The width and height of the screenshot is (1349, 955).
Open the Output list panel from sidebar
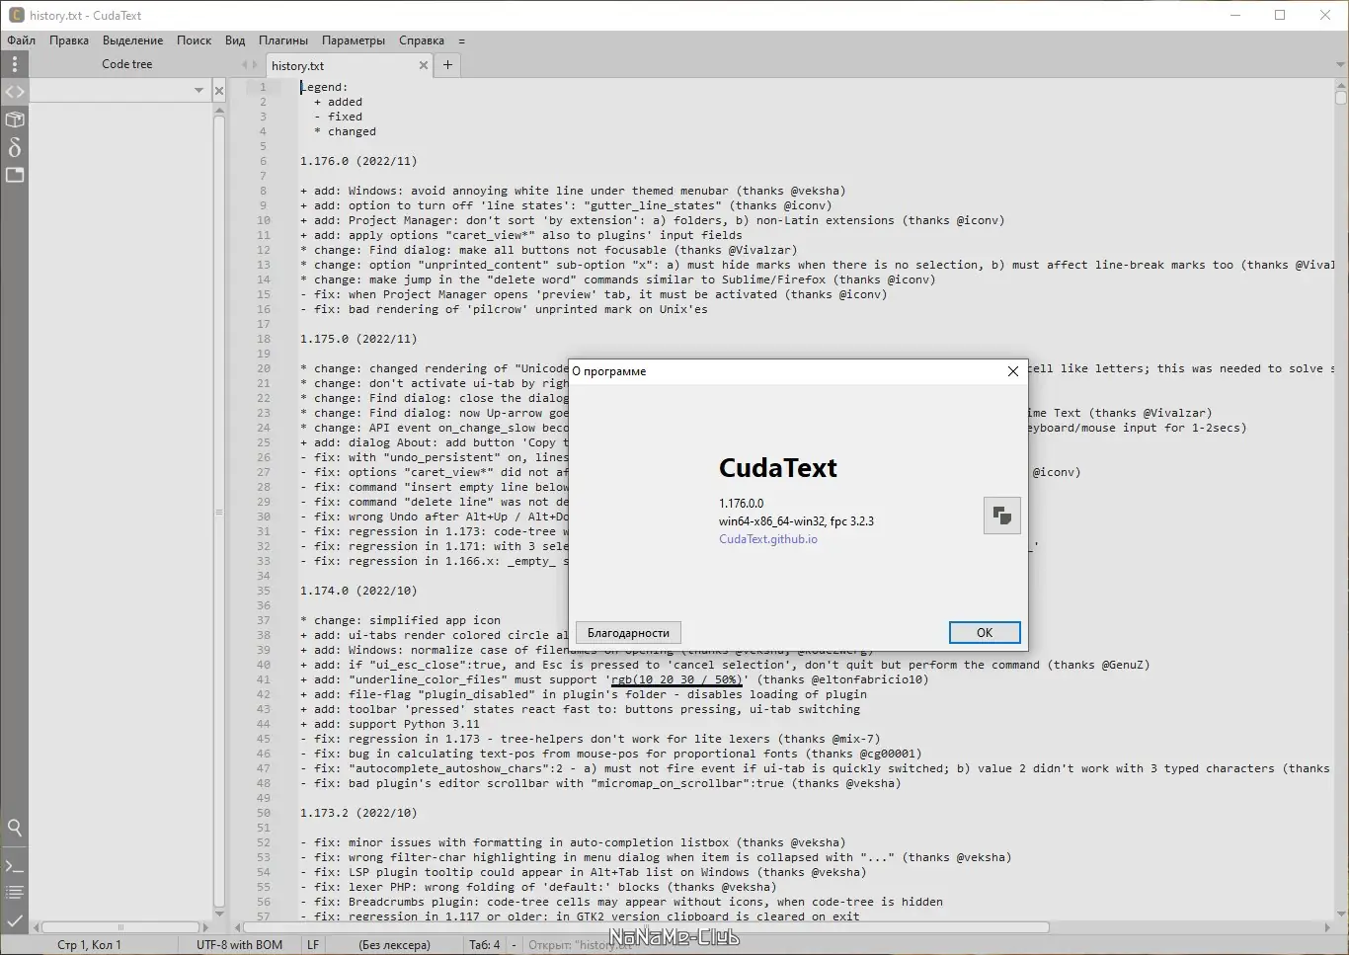click(14, 893)
